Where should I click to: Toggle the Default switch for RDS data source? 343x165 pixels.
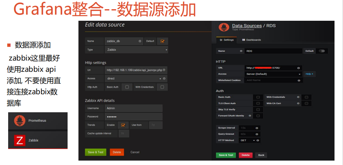click(x=322, y=51)
